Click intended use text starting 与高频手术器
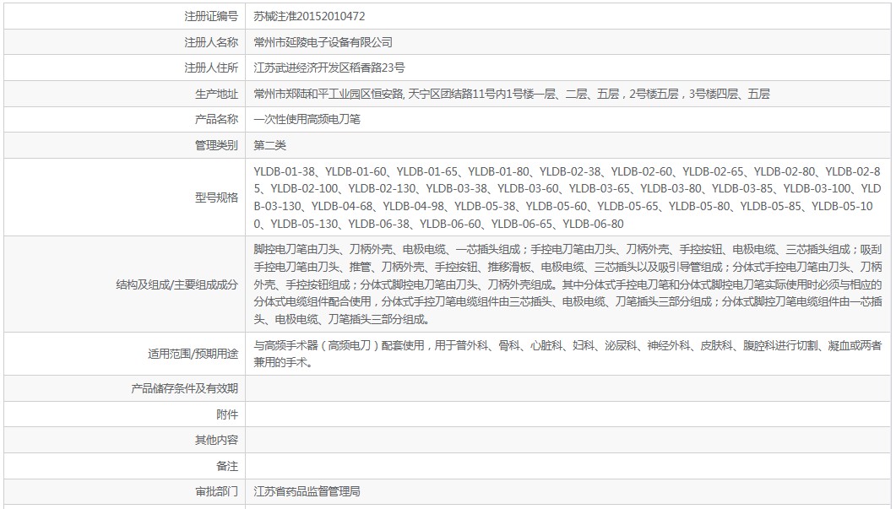 [568, 355]
